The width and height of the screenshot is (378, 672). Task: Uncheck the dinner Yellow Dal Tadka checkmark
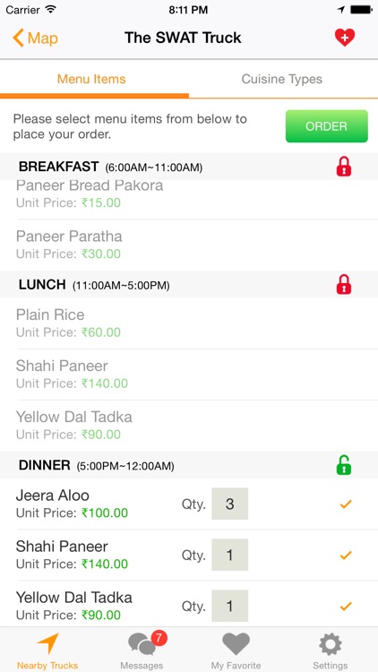346,606
